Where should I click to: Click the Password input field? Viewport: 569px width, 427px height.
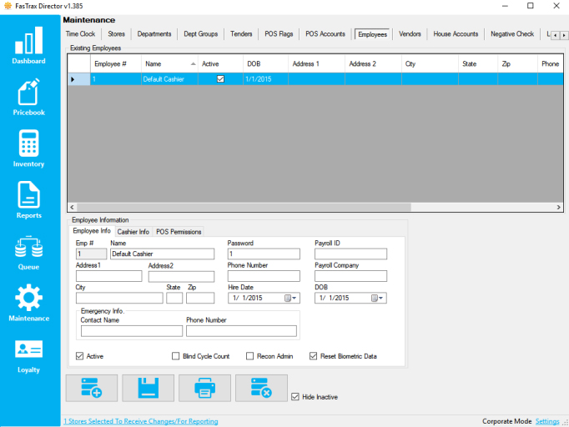point(264,254)
